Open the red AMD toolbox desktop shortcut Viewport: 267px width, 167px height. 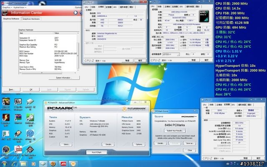(18, 149)
